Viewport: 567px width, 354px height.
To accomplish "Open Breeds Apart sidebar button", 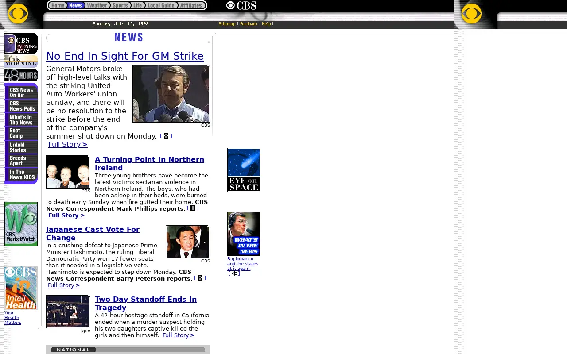I will [21, 161].
